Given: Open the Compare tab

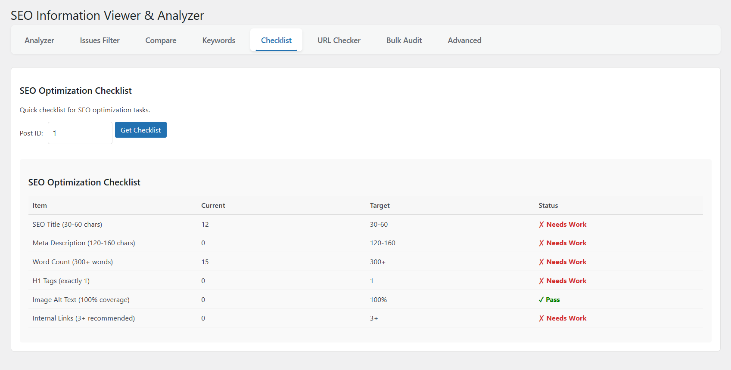Looking at the screenshot, I should [161, 40].
